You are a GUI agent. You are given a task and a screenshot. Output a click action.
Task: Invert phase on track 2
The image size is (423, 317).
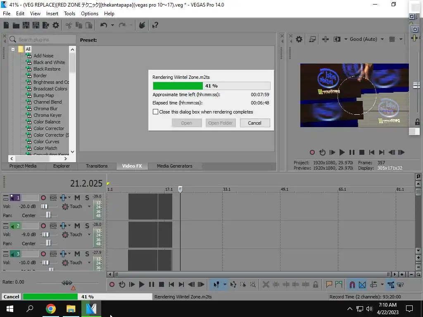coord(53,226)
